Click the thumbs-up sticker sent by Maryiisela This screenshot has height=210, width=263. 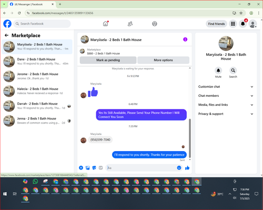click(x=93, y=92)
